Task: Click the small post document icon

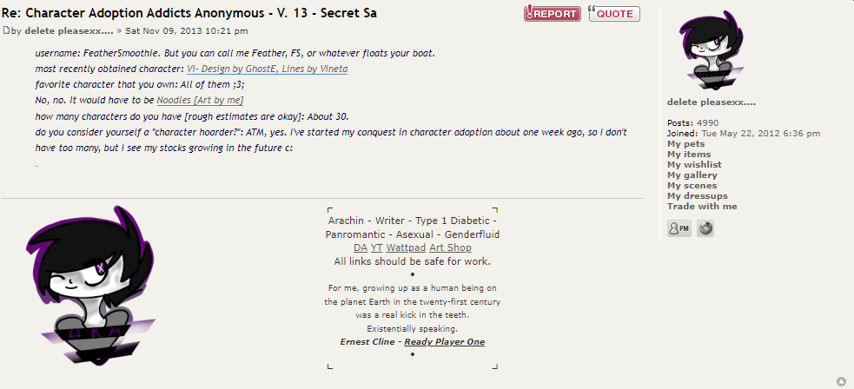Action: pyautogui.click(x=7, y=30)
